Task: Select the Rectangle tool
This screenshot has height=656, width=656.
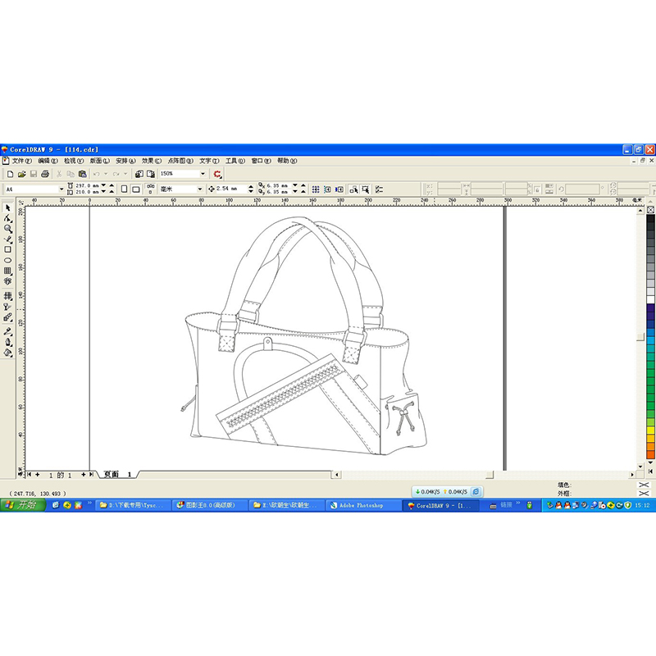Action: (7, 249)
